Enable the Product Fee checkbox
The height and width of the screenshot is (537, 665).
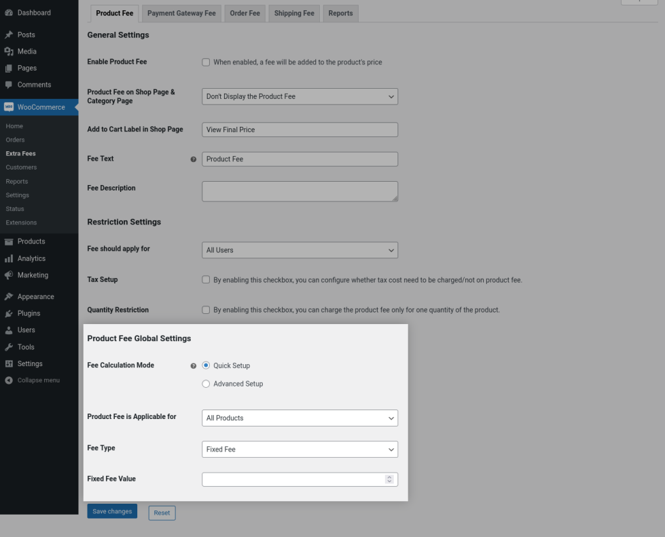point(206,62)
